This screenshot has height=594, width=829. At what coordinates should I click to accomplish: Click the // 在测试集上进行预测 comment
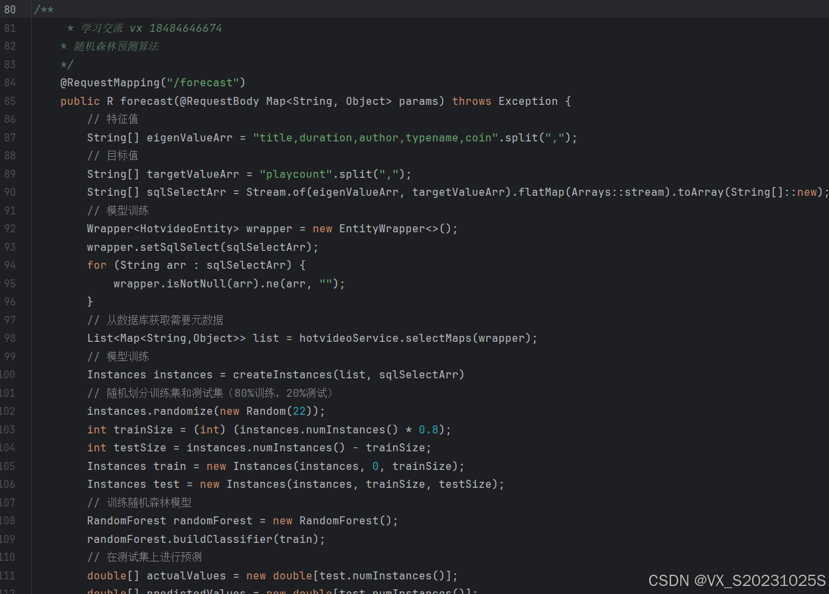click(x=145, y=557)
